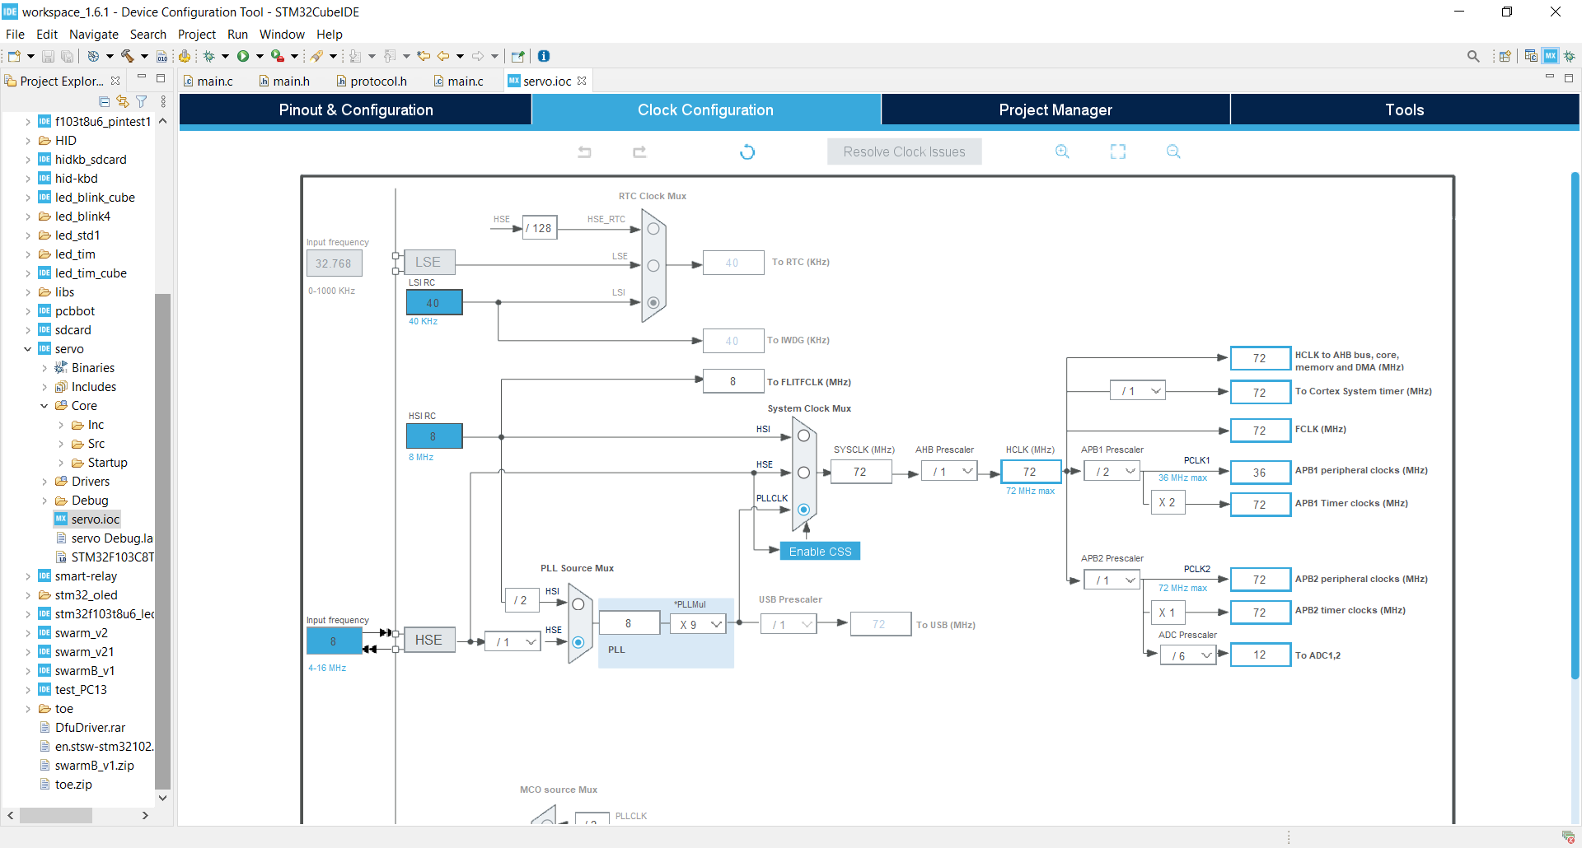
Task: Click the clock diagram Undo icon
Action: coord(585,151)
